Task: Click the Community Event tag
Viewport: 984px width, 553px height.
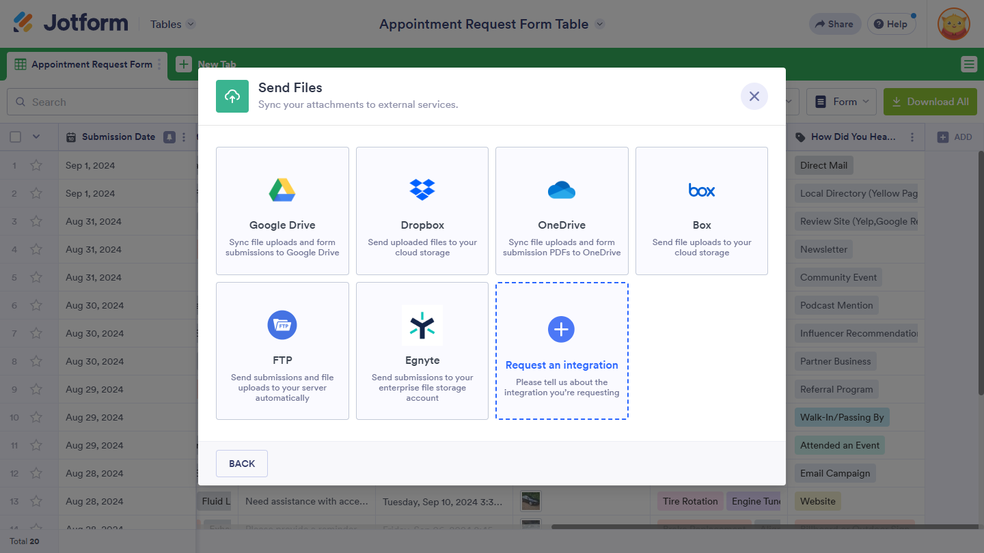Action: (x=838, y=277)
